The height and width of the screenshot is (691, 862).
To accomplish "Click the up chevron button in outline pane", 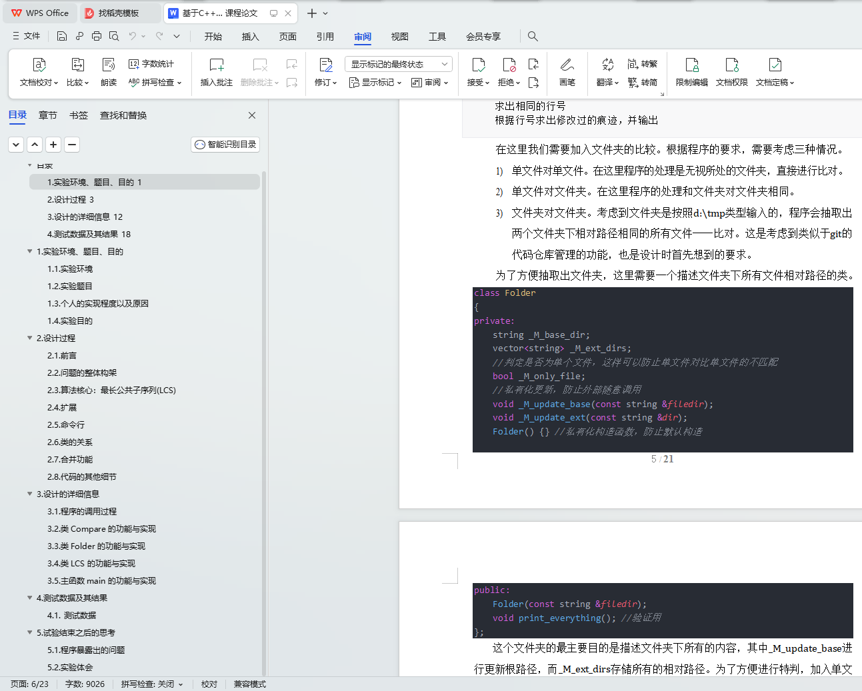I will coord(35,145).
